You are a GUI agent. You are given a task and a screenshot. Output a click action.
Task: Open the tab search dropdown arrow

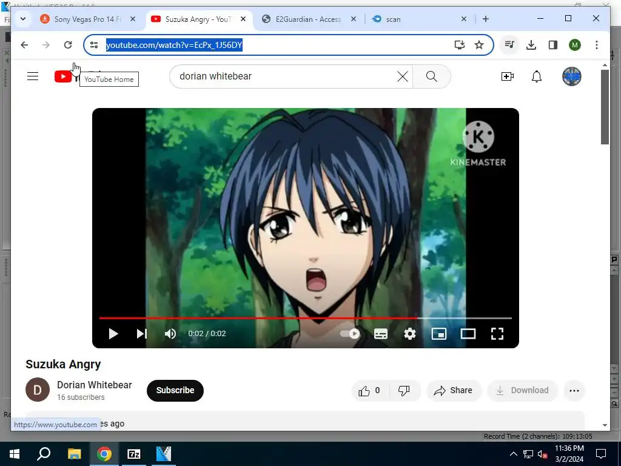[23, 19]
